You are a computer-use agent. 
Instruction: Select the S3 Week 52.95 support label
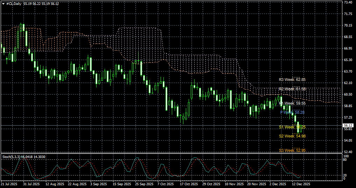tap(292, 150)
